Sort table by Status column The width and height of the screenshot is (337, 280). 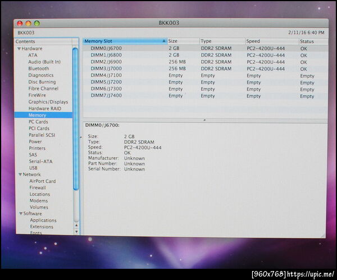[x=313, y=42]
